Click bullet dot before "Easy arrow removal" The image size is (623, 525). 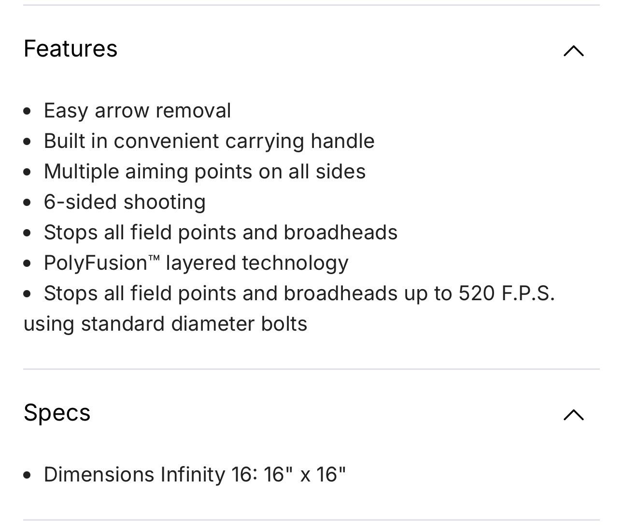[28, 112]
